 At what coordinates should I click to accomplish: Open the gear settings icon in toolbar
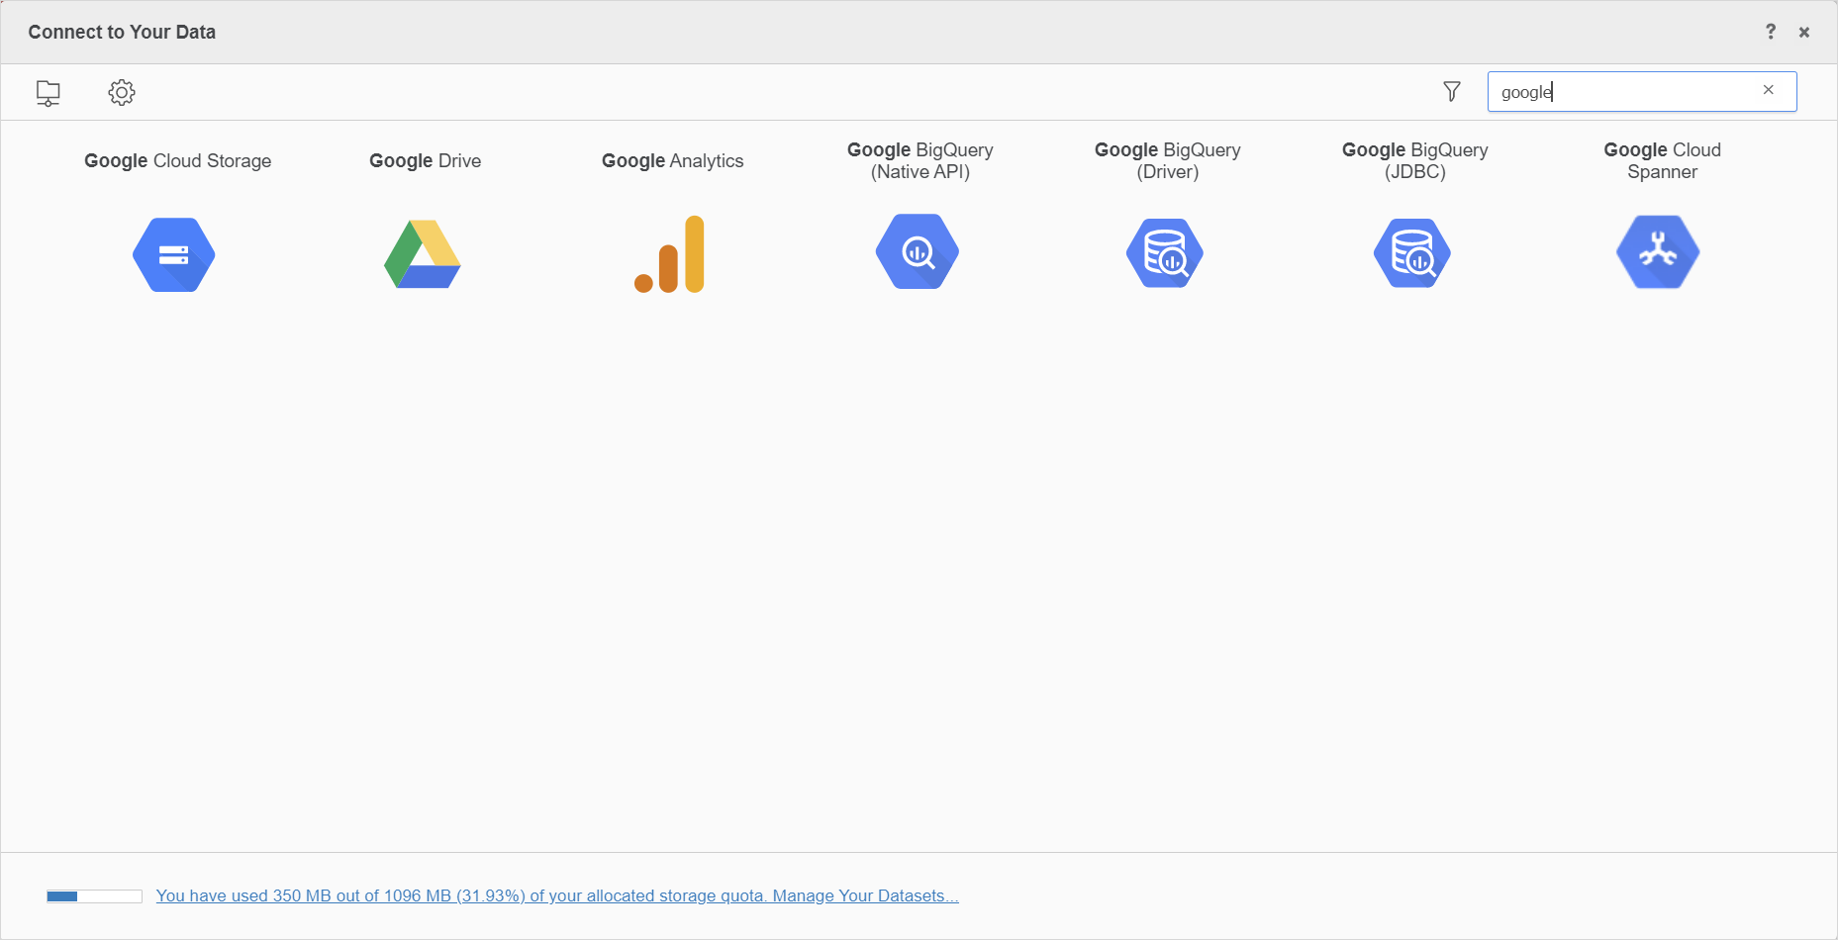122,93
